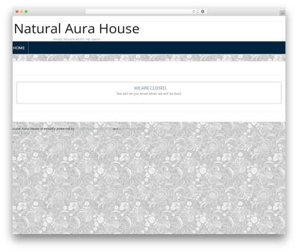The image size is (298, 252).
Task: Minimize the window with the yellow button
Action: pyautogui.click(x=21, y=12)
